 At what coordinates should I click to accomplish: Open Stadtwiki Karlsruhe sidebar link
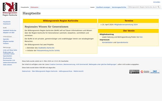(x=9, y=30)
